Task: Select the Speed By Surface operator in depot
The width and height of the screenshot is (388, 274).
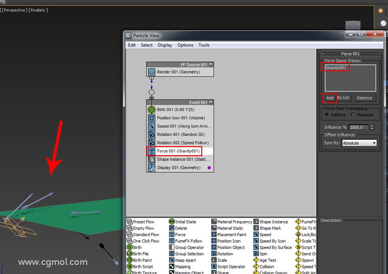Action: tap(273, 247)
